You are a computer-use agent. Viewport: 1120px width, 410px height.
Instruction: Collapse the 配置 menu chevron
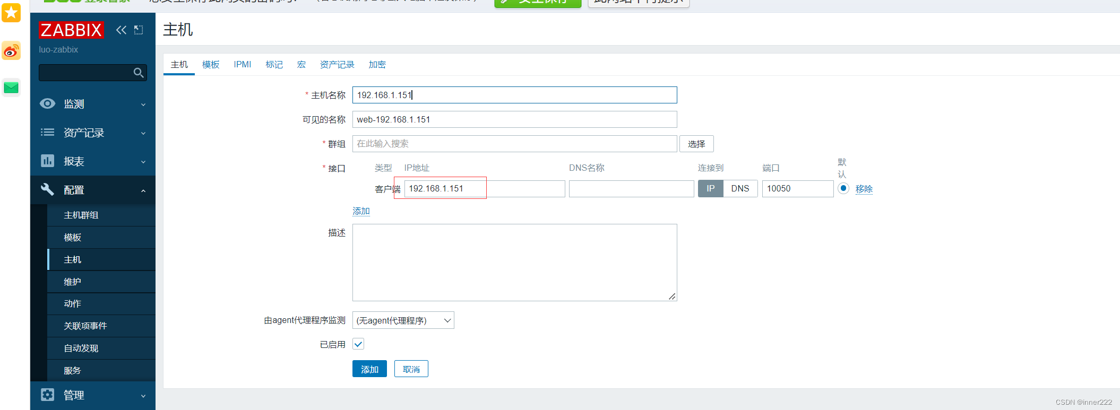point(143,190)
